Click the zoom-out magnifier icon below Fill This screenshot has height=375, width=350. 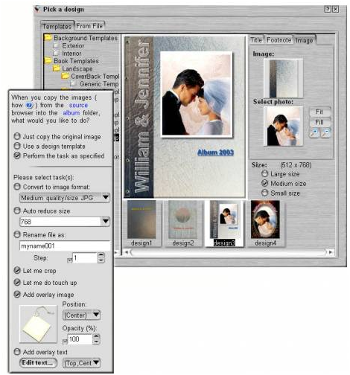(325, 133)
